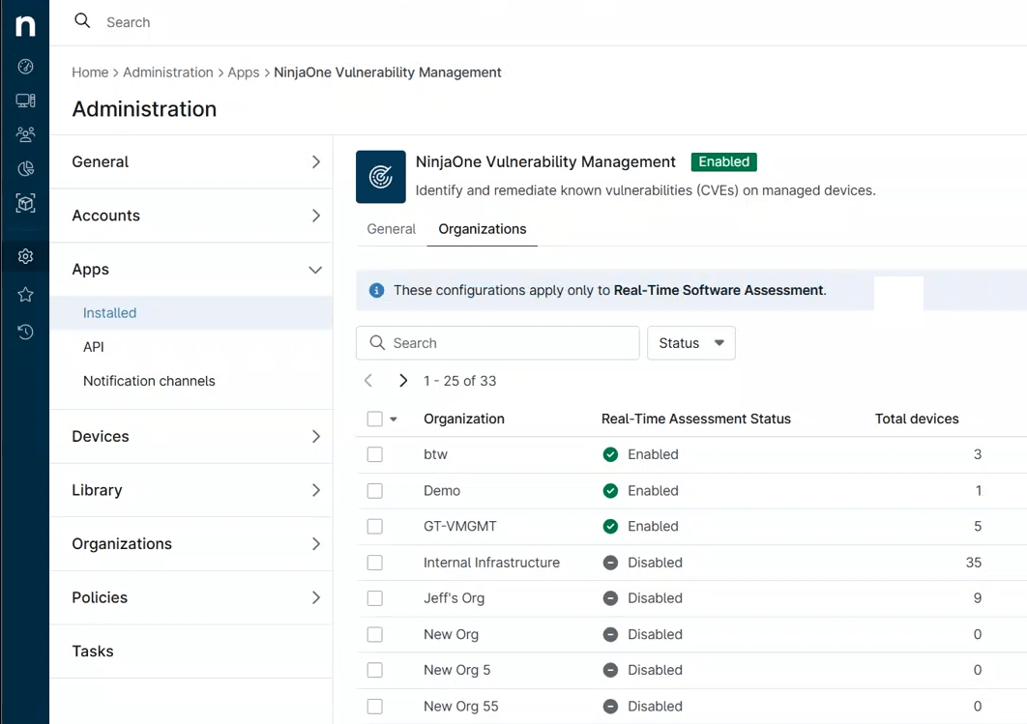
Task: Click the green check icon for Demo
Action: (x=610, y=490)
